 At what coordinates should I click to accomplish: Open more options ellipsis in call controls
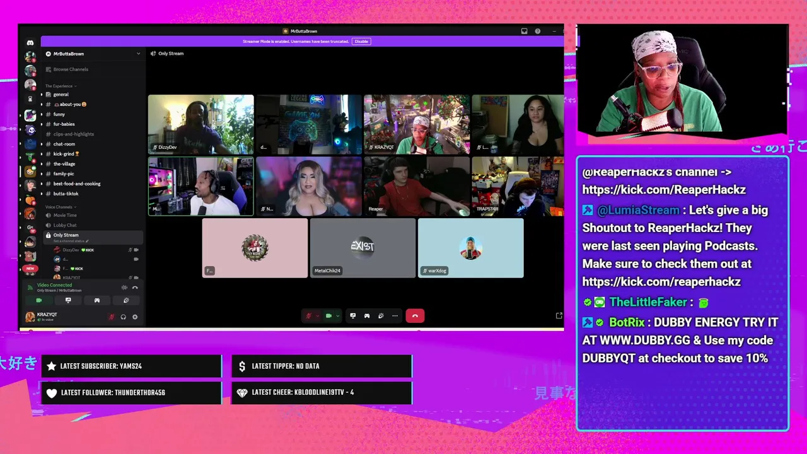(395, 316)
